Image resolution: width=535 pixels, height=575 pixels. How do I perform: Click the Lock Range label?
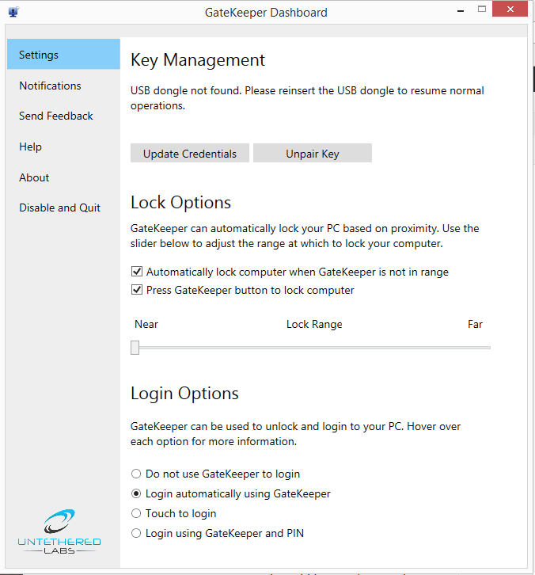[314, 325]
